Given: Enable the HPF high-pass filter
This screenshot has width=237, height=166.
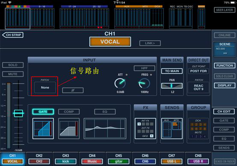Looking at the screenshot, I should click(x=144, y=68).
